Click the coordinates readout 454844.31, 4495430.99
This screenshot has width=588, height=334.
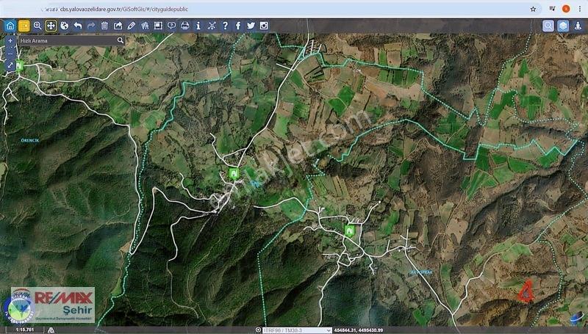pyautogui.click(x=359, y=330)
